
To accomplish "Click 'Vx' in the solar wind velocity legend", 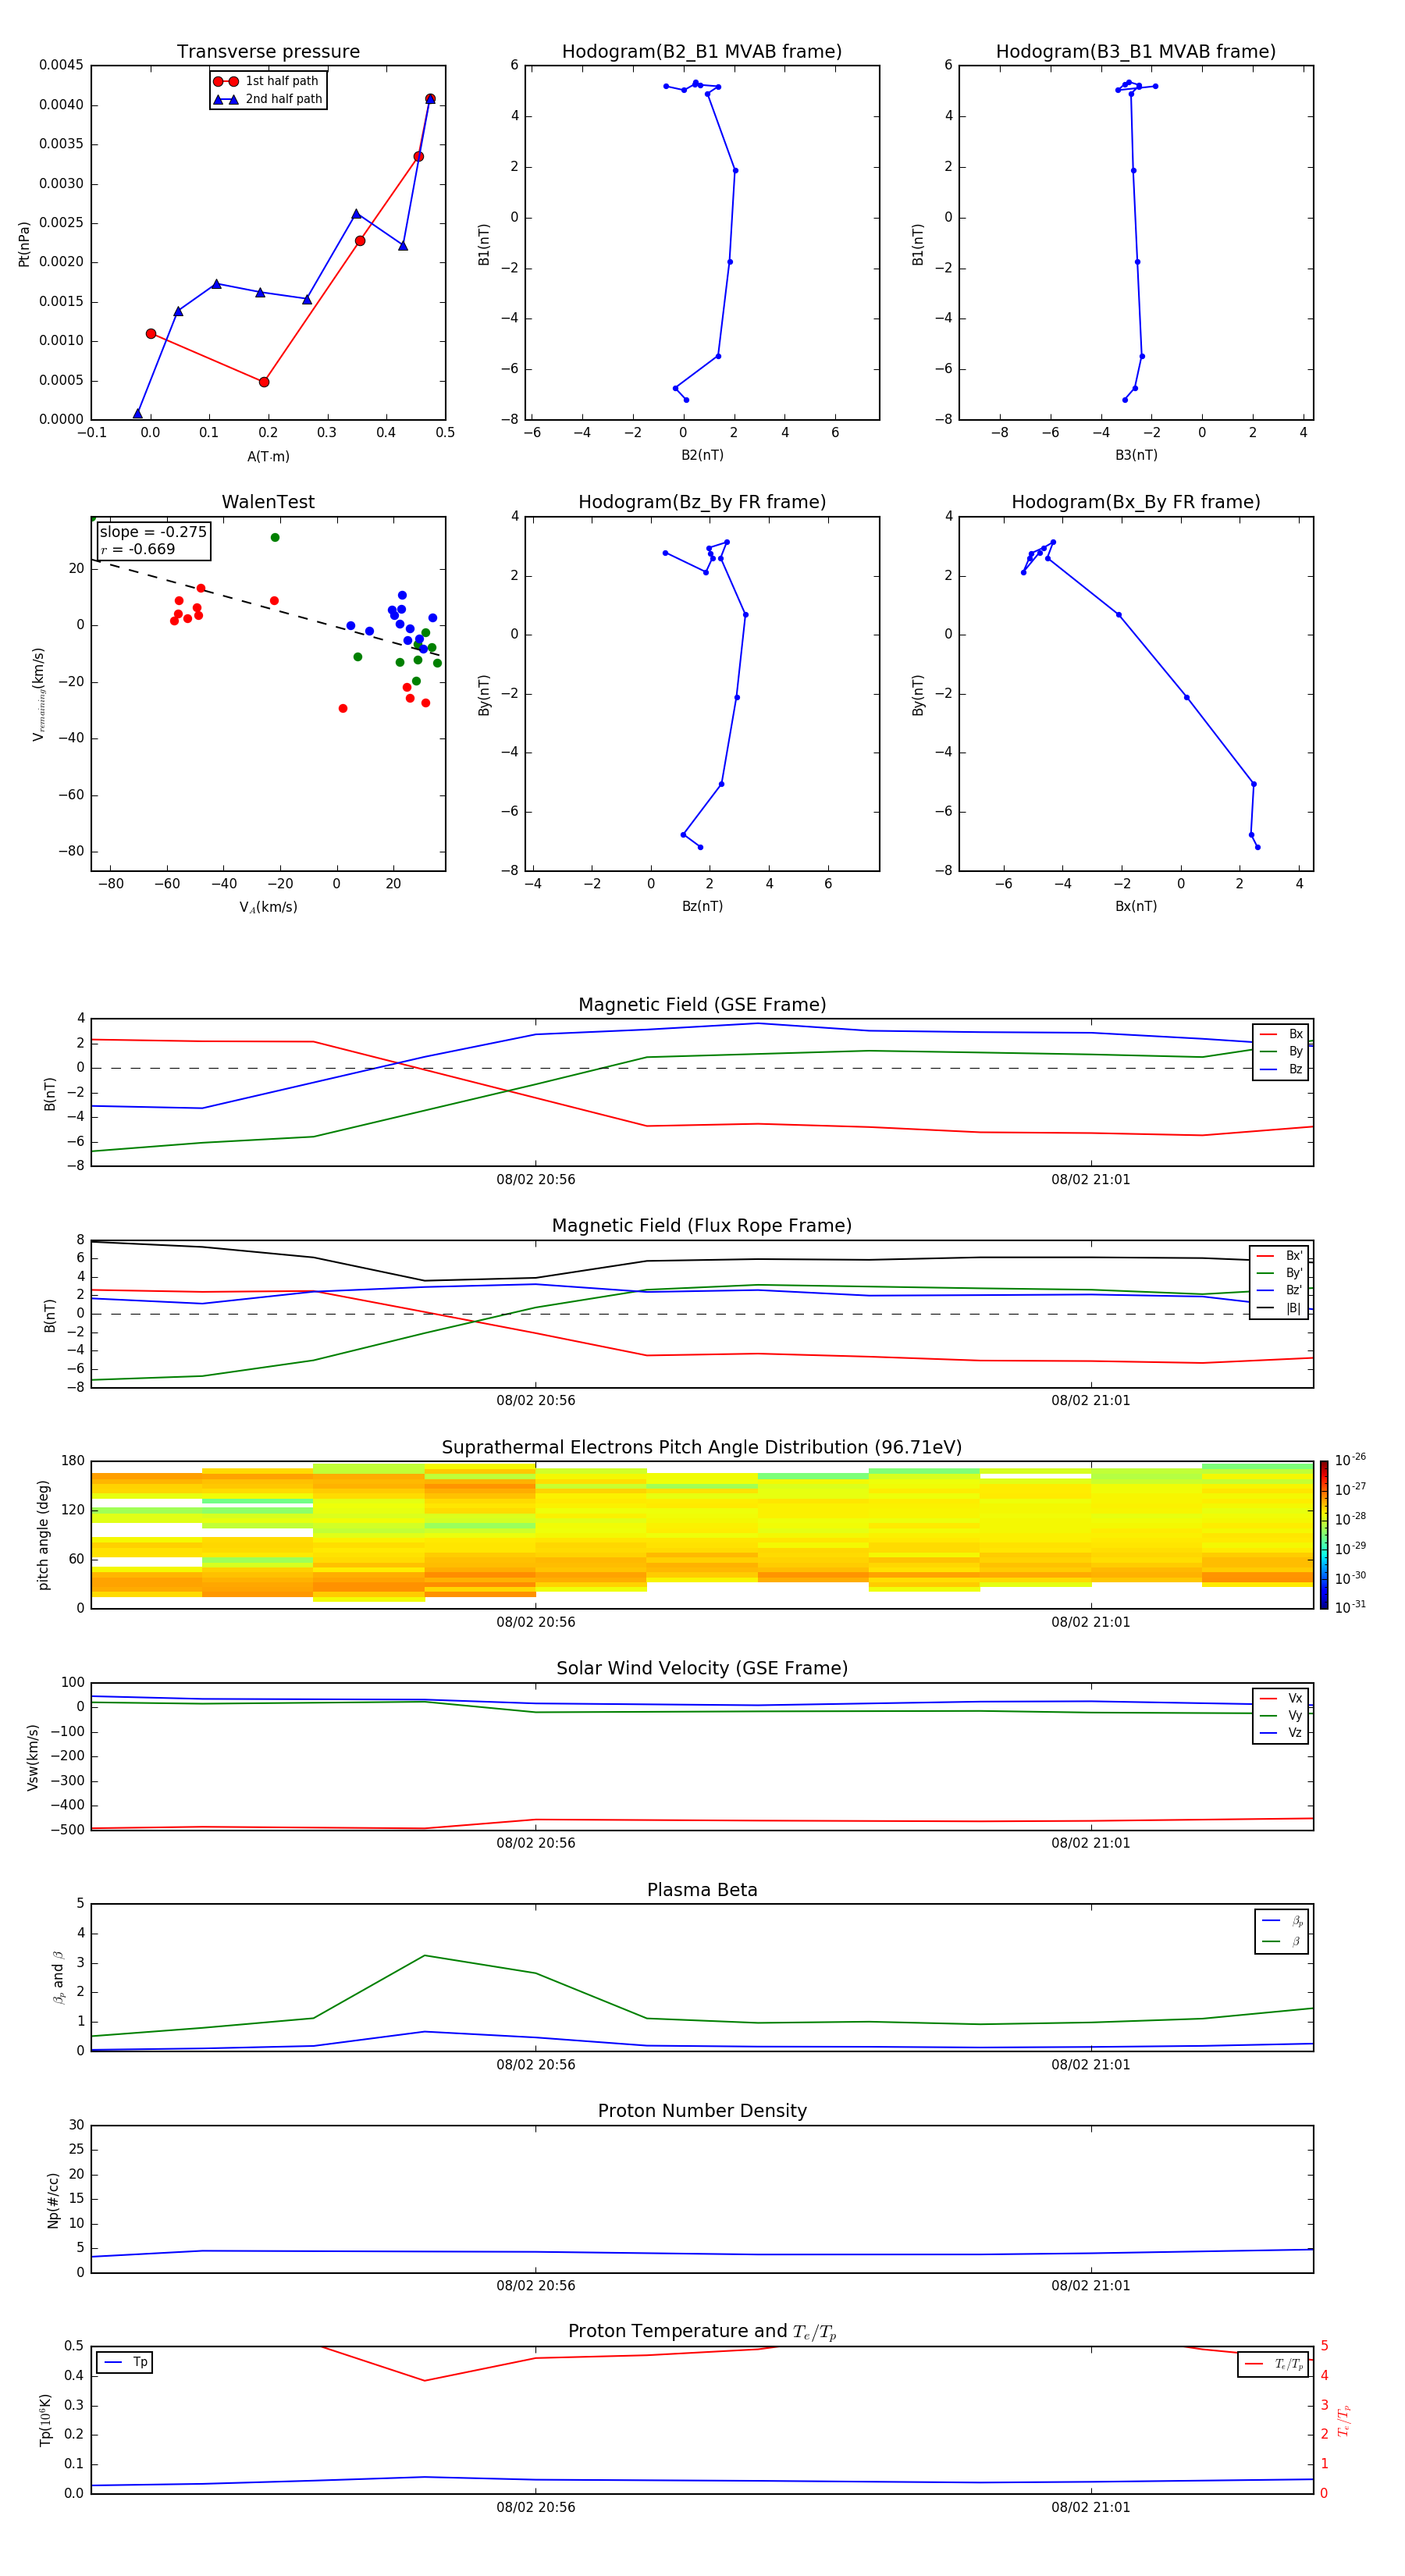I will 1281,1698.
